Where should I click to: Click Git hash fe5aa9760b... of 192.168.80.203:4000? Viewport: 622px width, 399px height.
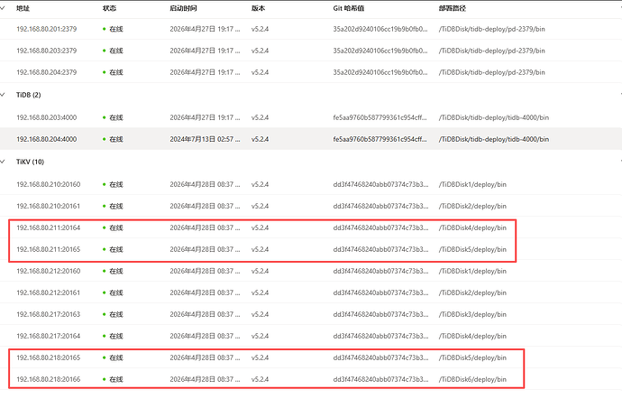tap(380, 117)
